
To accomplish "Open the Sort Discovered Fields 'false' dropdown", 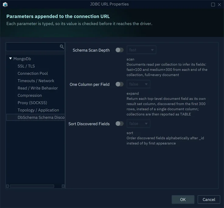I will [138, 123].
